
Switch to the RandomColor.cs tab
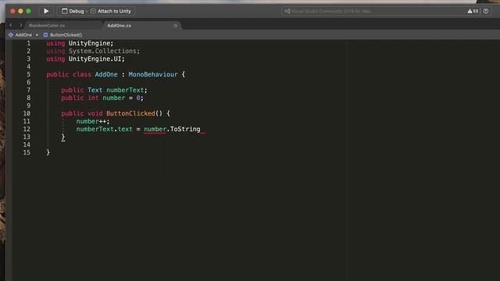47,26
